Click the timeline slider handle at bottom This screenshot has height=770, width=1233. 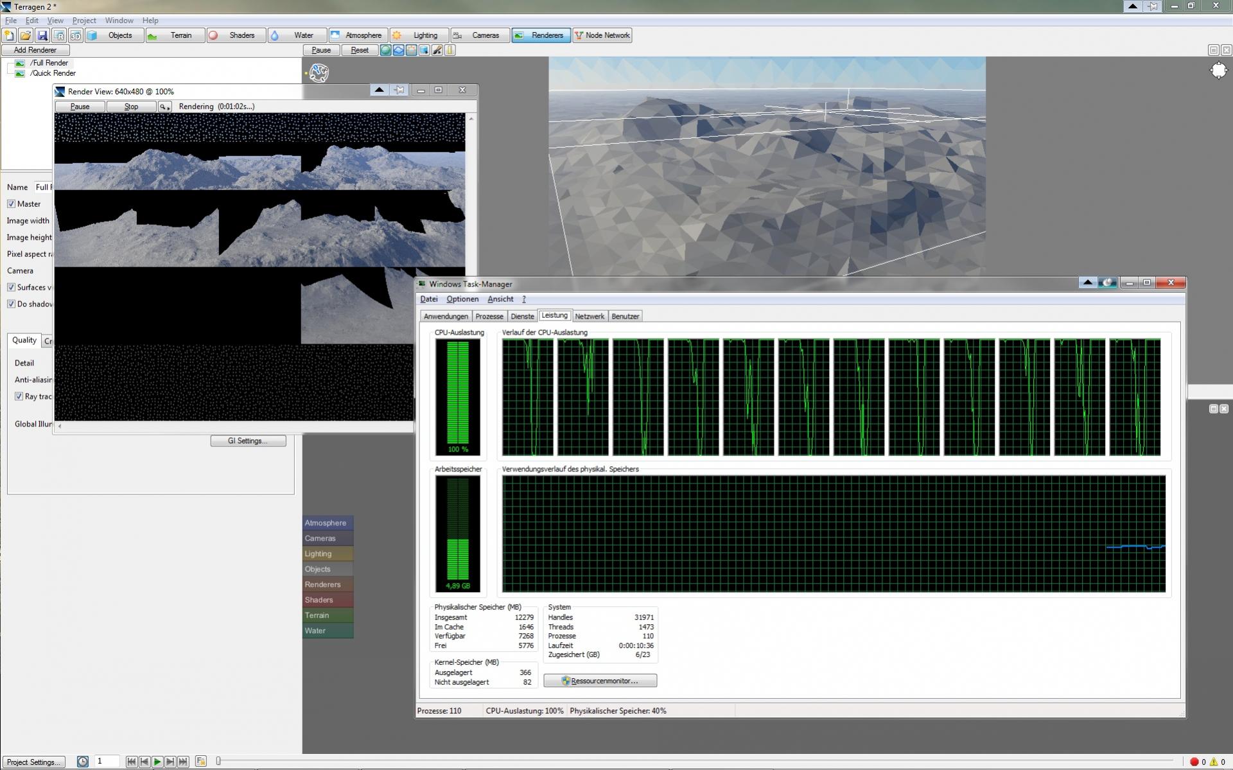(218, 761)
